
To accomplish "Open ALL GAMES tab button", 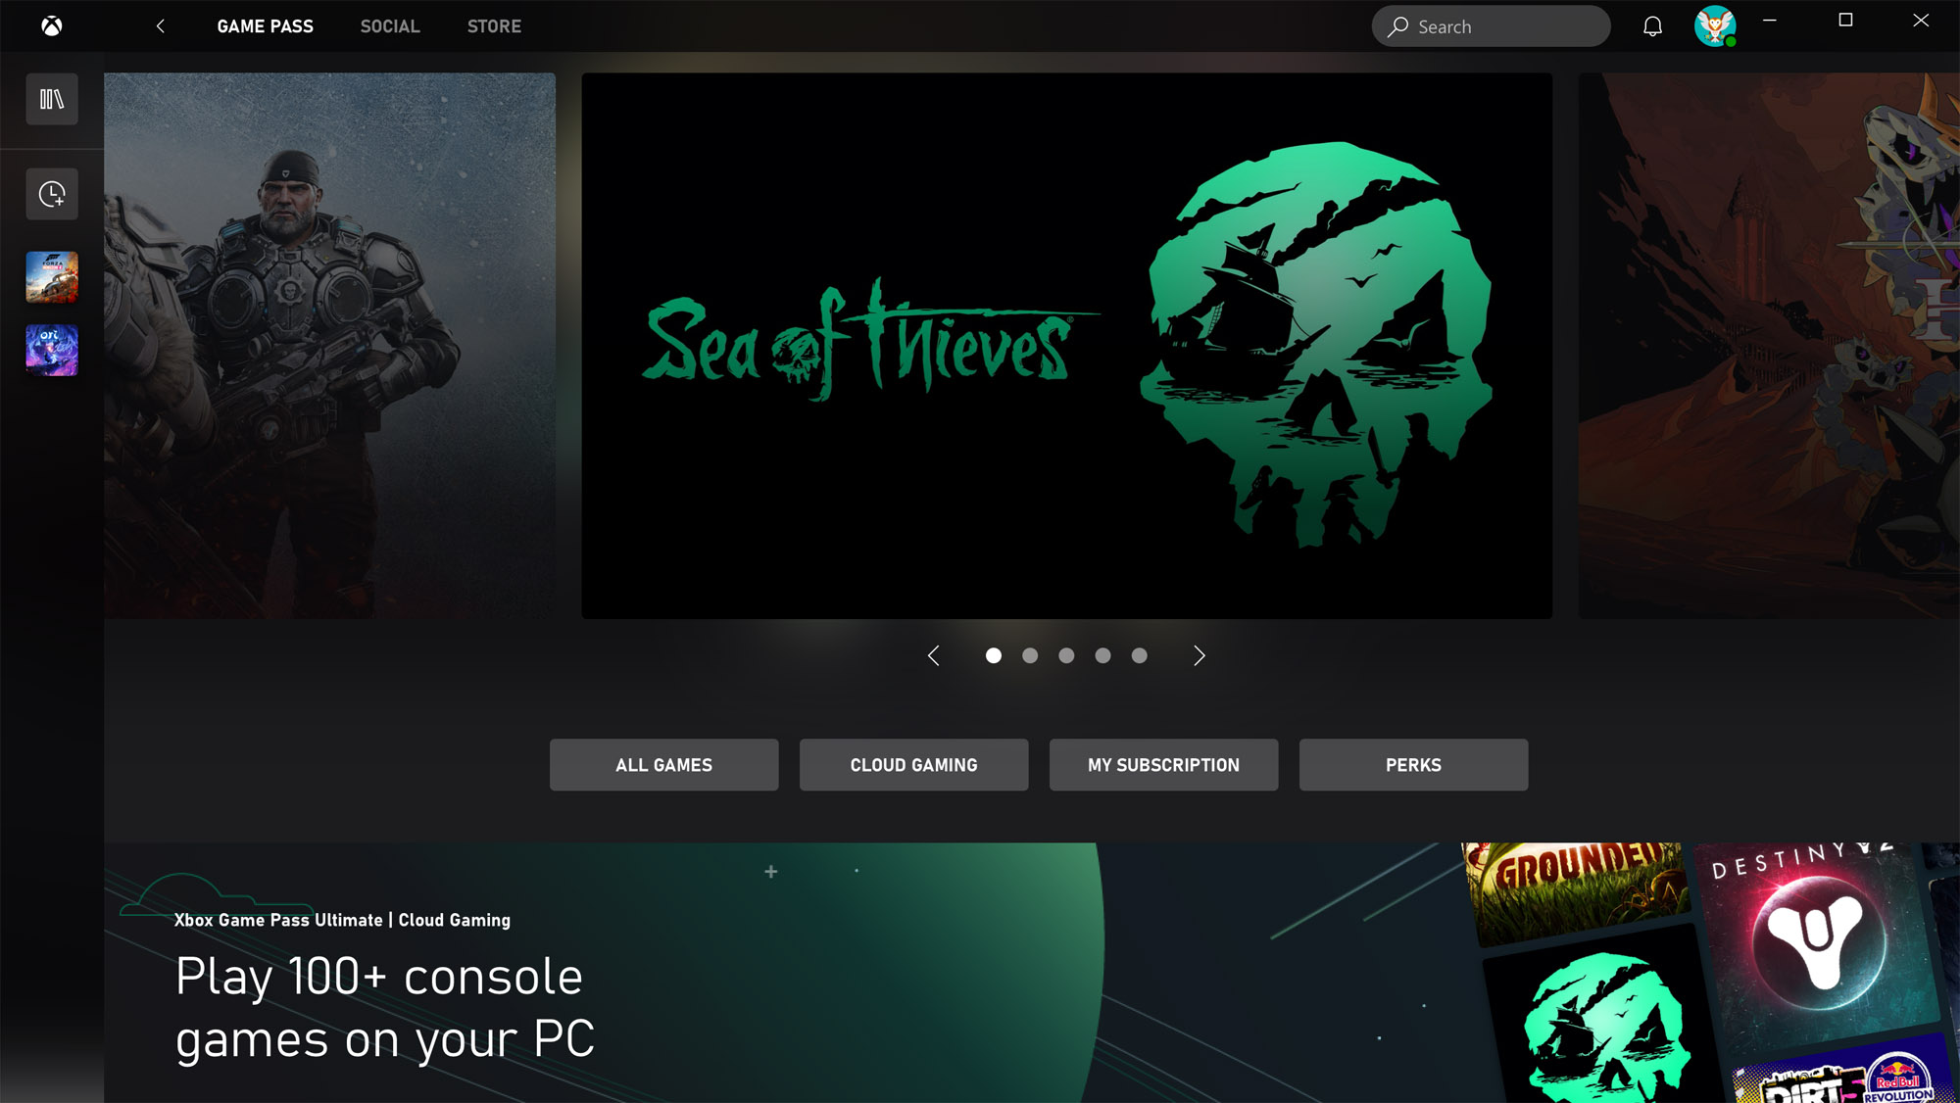I will coord(663,764).
